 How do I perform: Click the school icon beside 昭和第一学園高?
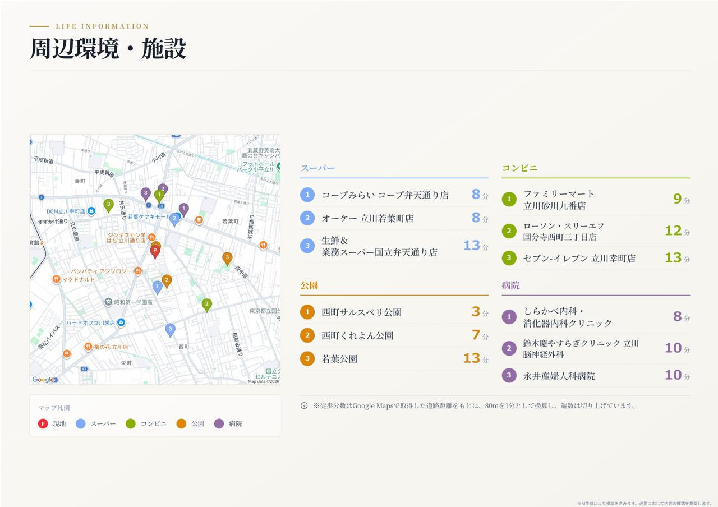coord(108,302)
